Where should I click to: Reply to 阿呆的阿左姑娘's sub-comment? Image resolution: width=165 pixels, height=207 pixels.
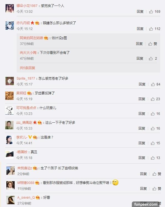coord(139,44)
